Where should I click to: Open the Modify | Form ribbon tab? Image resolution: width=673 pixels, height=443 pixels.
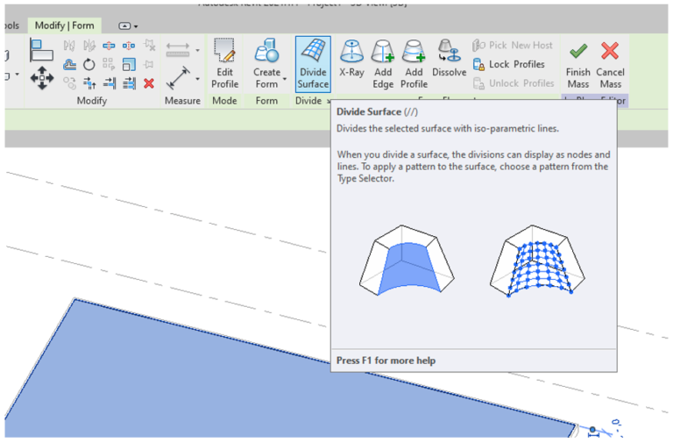pos(64,25)
